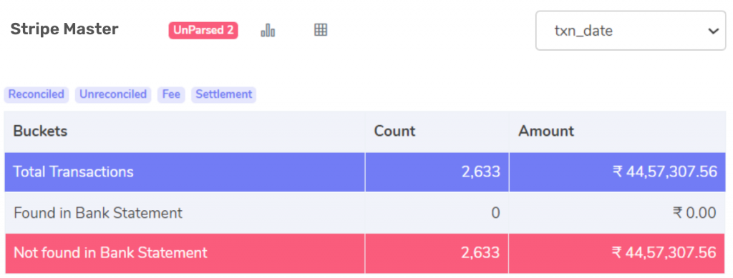Click the Stripe Master heading

[x=64, y=29]
